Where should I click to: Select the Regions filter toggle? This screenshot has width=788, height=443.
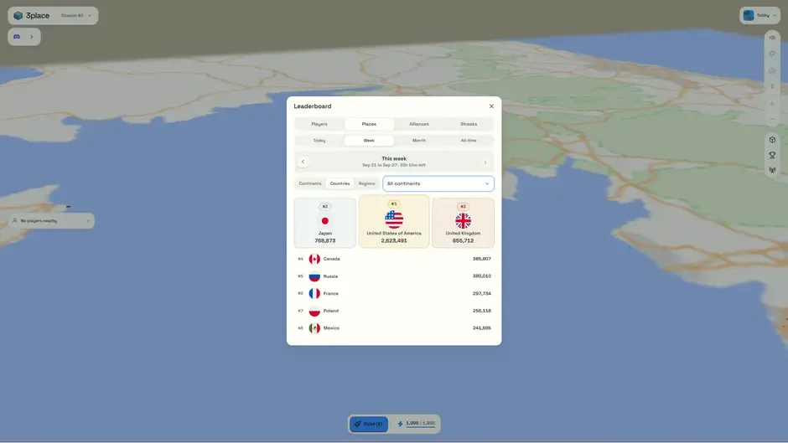(367, 183)
